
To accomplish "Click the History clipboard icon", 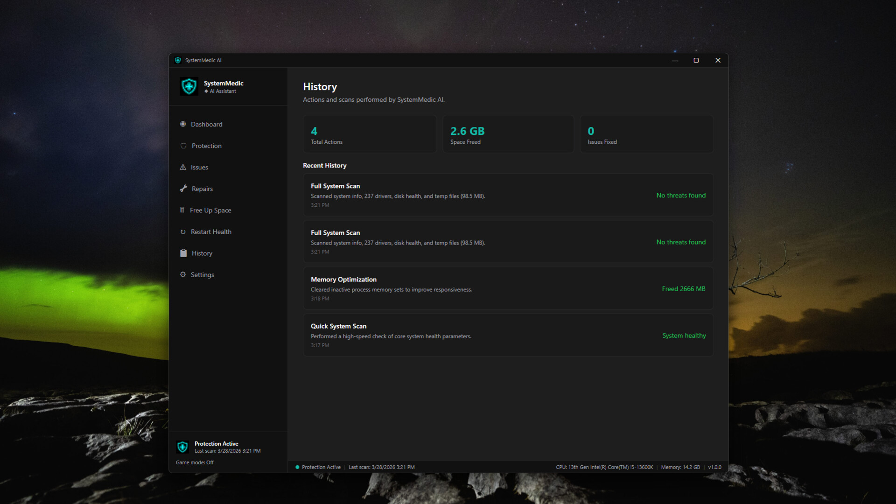I will 183,253.
